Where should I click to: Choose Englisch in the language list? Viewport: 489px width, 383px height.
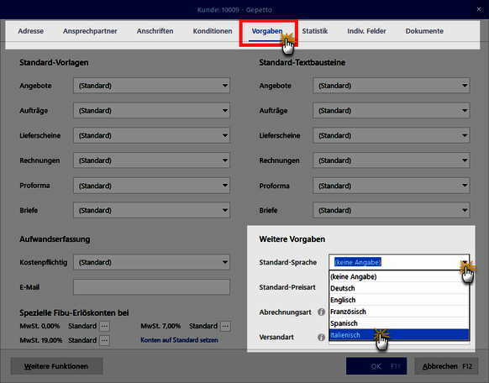399,300
